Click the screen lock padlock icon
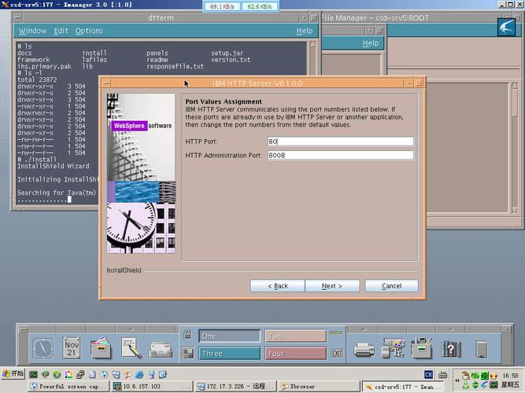 click(187, 335)
